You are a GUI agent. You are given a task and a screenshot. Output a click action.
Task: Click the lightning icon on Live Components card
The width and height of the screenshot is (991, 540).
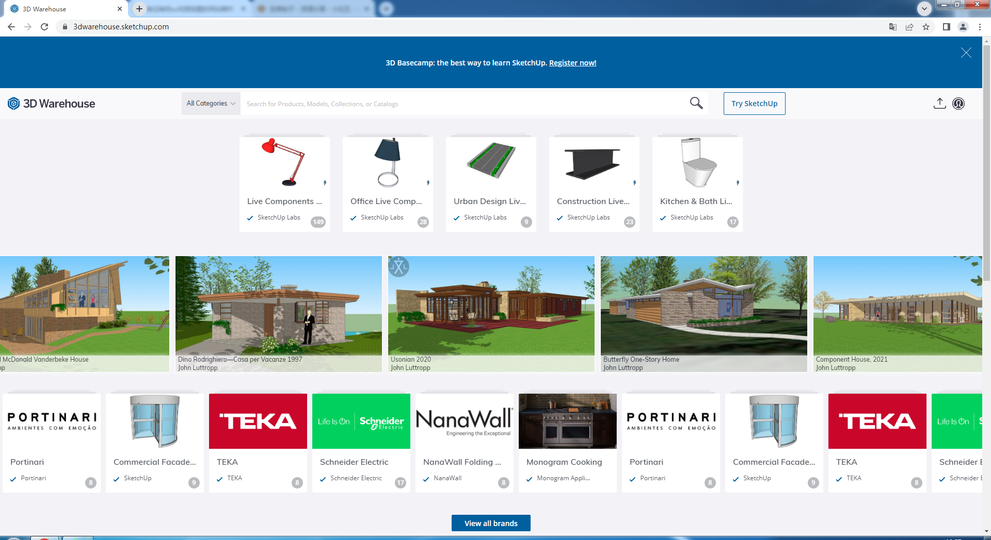coord(325,183)
